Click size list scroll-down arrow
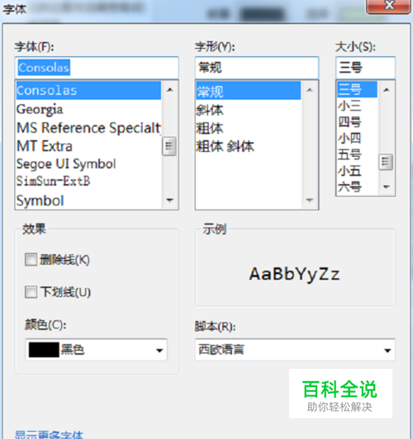413x439 pixels. tap(387, 186)
